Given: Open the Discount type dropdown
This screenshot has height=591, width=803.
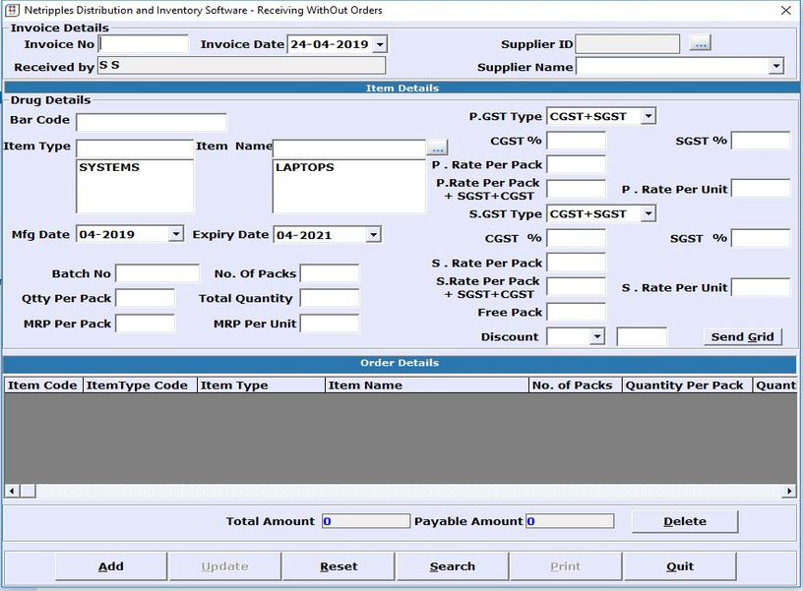Looking at the screenshot, I should point(597,336).
